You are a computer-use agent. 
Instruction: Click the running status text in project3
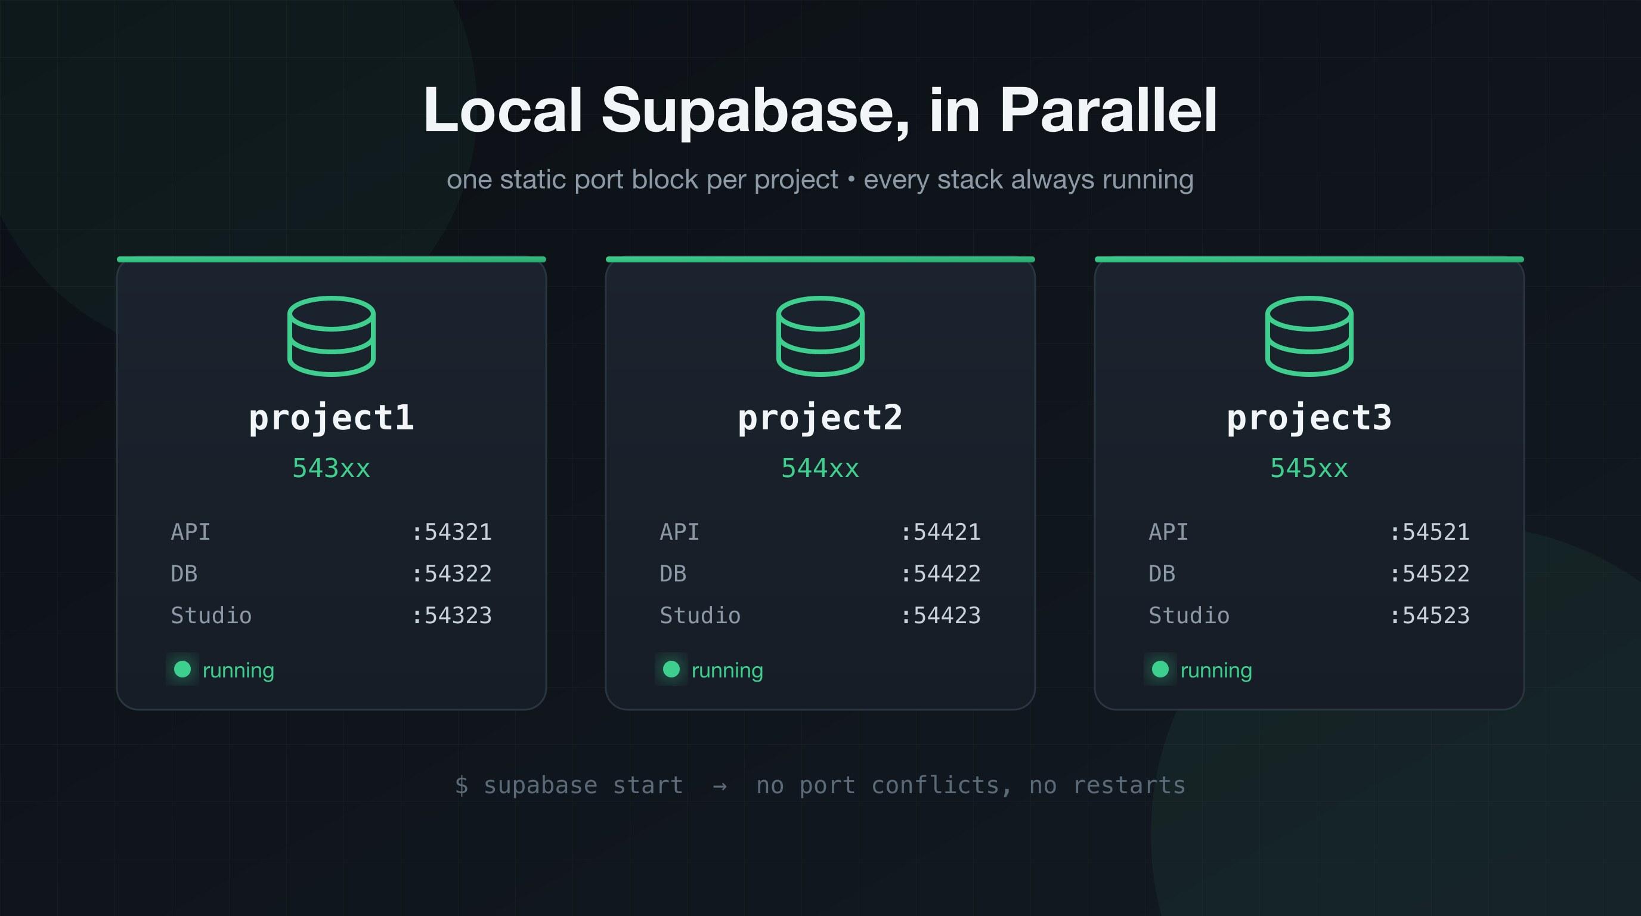1216,671
